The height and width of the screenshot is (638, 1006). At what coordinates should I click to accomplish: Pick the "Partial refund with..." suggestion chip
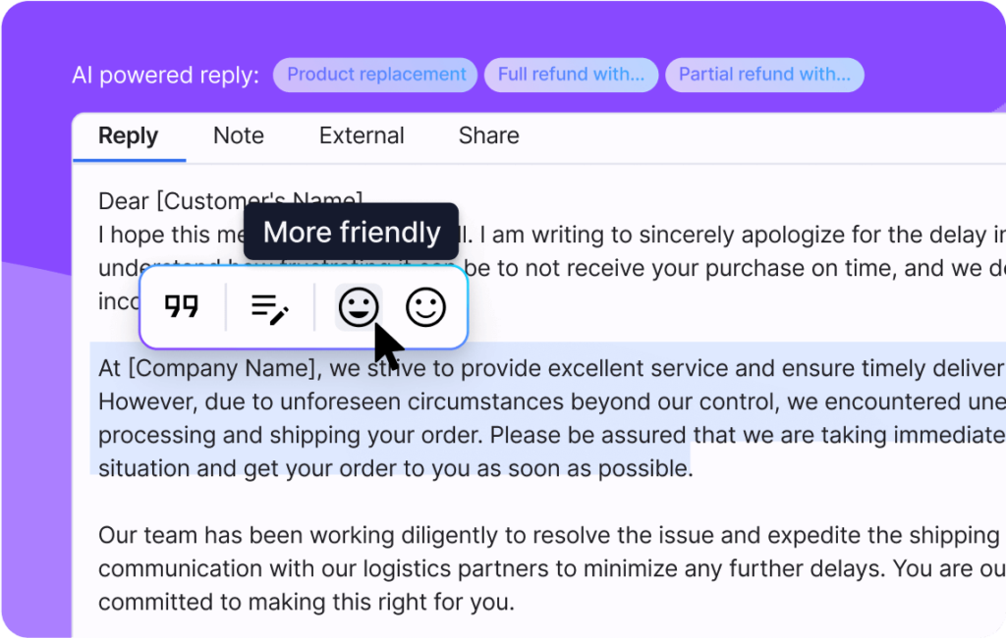click(764, 75)
